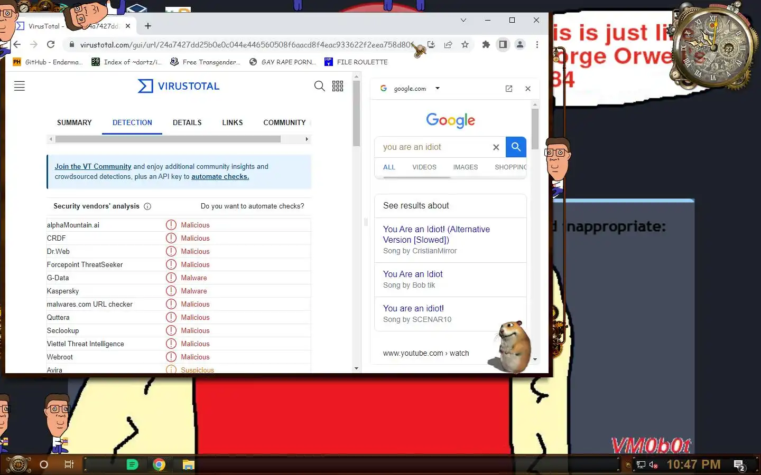This screenshot has width=761, height=475.
Task: Switch to the SUMMARY tab
Action: coord(75,122)
